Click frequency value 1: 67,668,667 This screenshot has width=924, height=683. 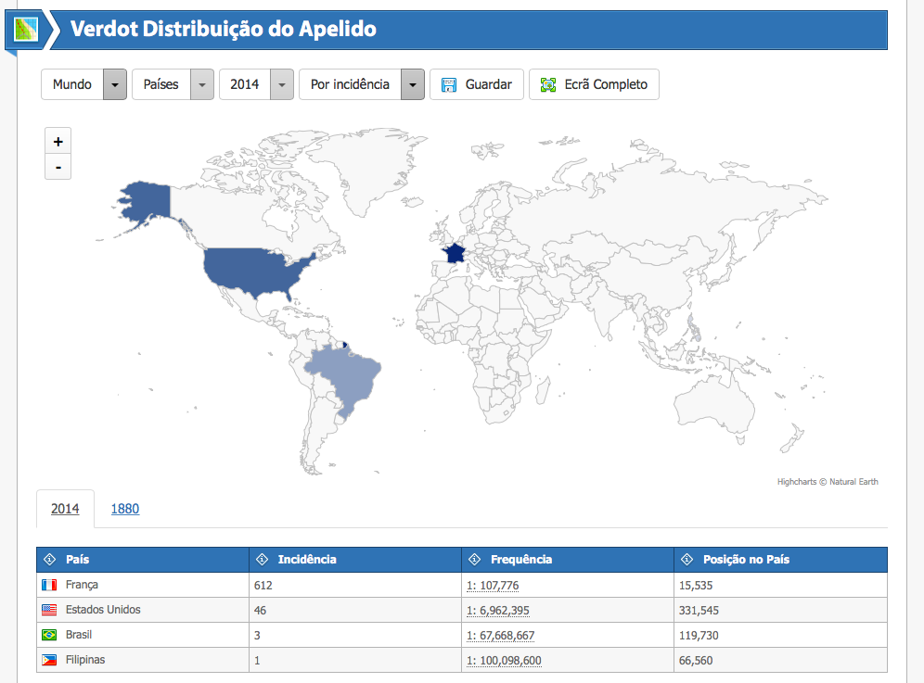(500, 636)
